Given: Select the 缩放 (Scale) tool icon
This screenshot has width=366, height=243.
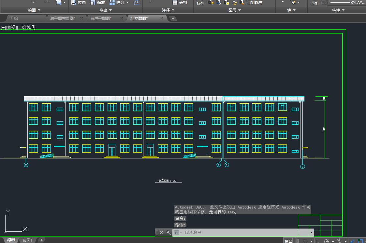Looking at the screenshot, I should click(x=93, y=3).
